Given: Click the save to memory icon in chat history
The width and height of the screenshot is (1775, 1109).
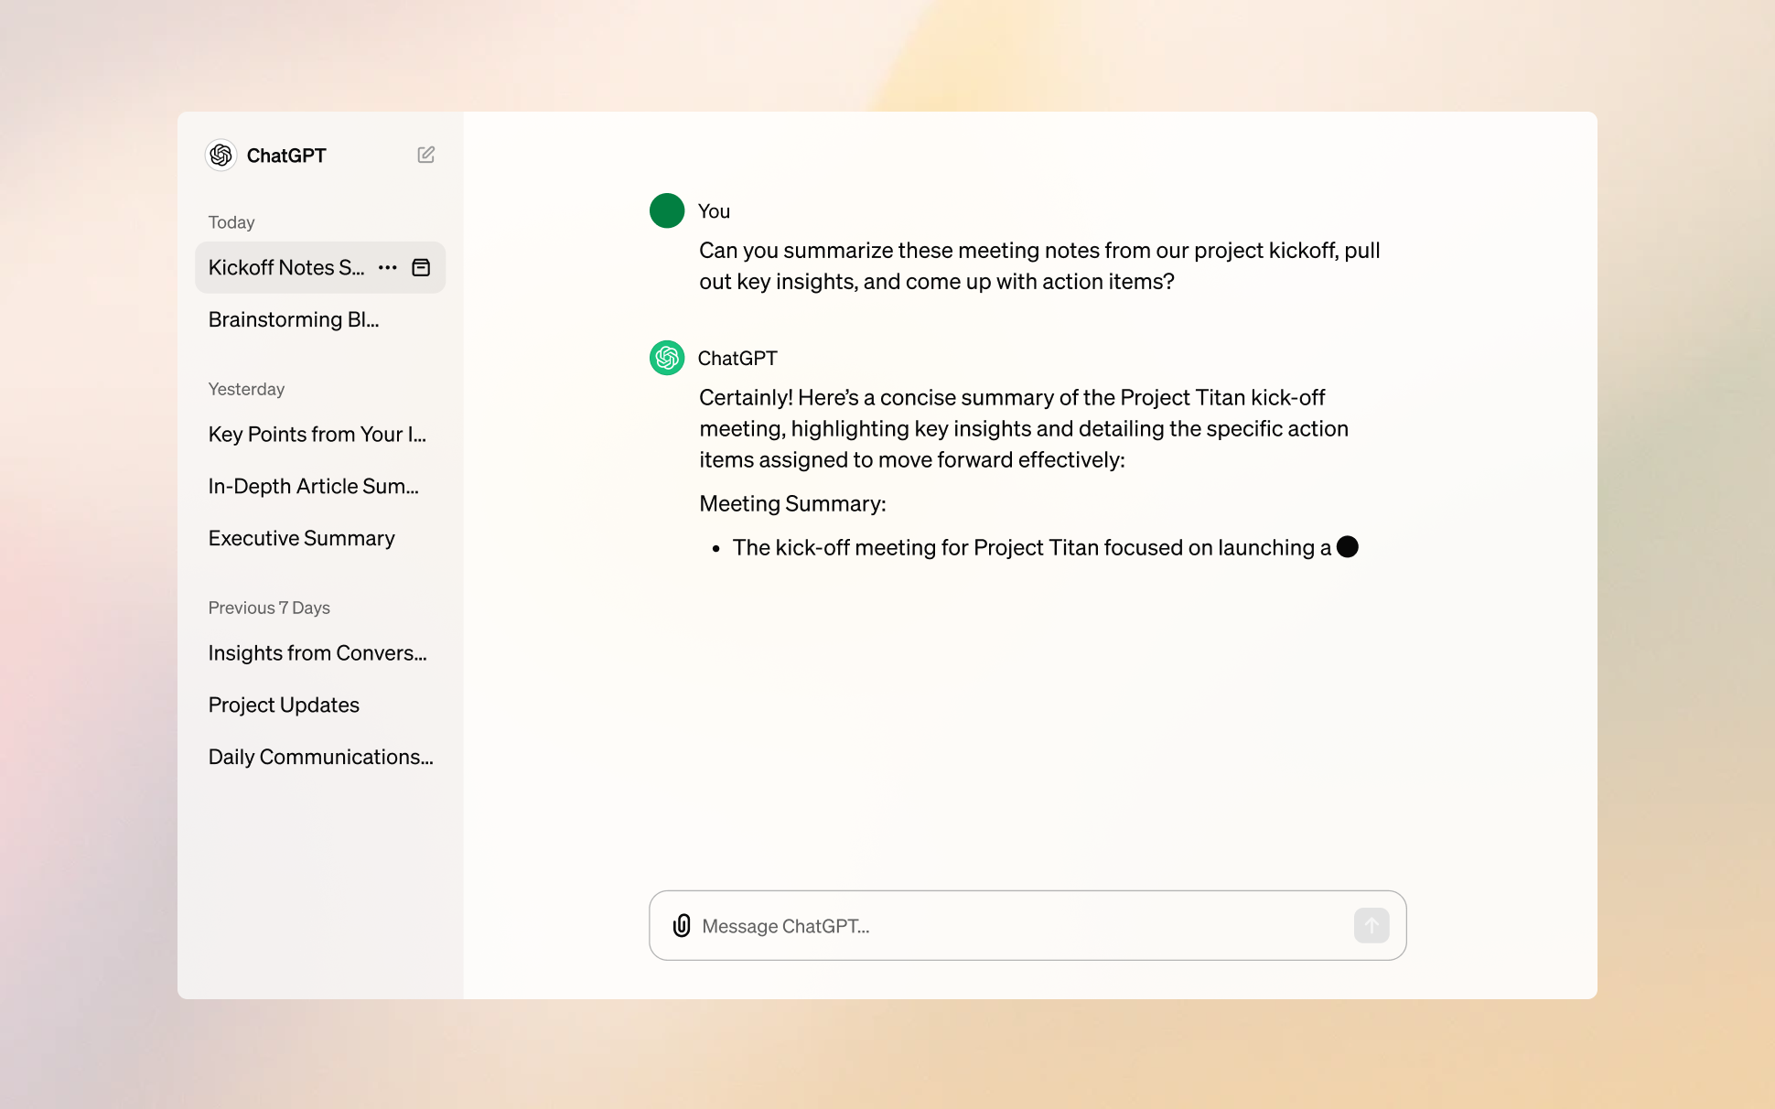Looking at the screenshot, I should [420, 267].
